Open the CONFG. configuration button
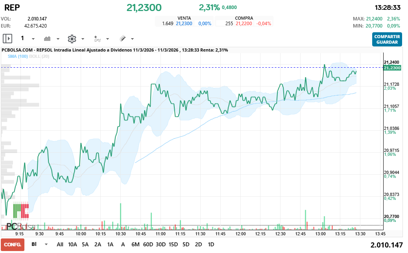Screen dimensions: 408x253 click(12, 244)
